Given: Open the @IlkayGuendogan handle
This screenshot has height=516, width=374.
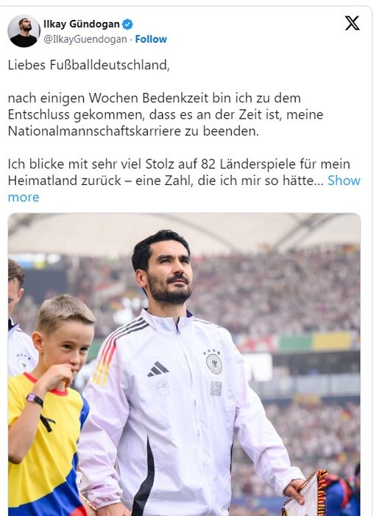Looking at the screenshot, I should pyautogui.click(x=85, y=39).
